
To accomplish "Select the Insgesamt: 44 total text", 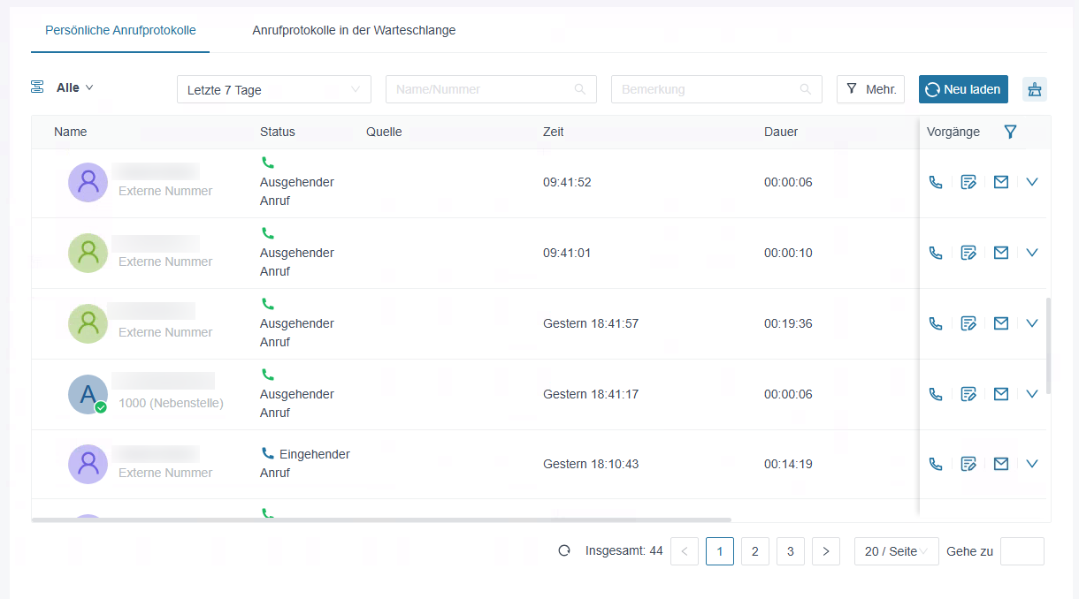I will tap(624, 551).
